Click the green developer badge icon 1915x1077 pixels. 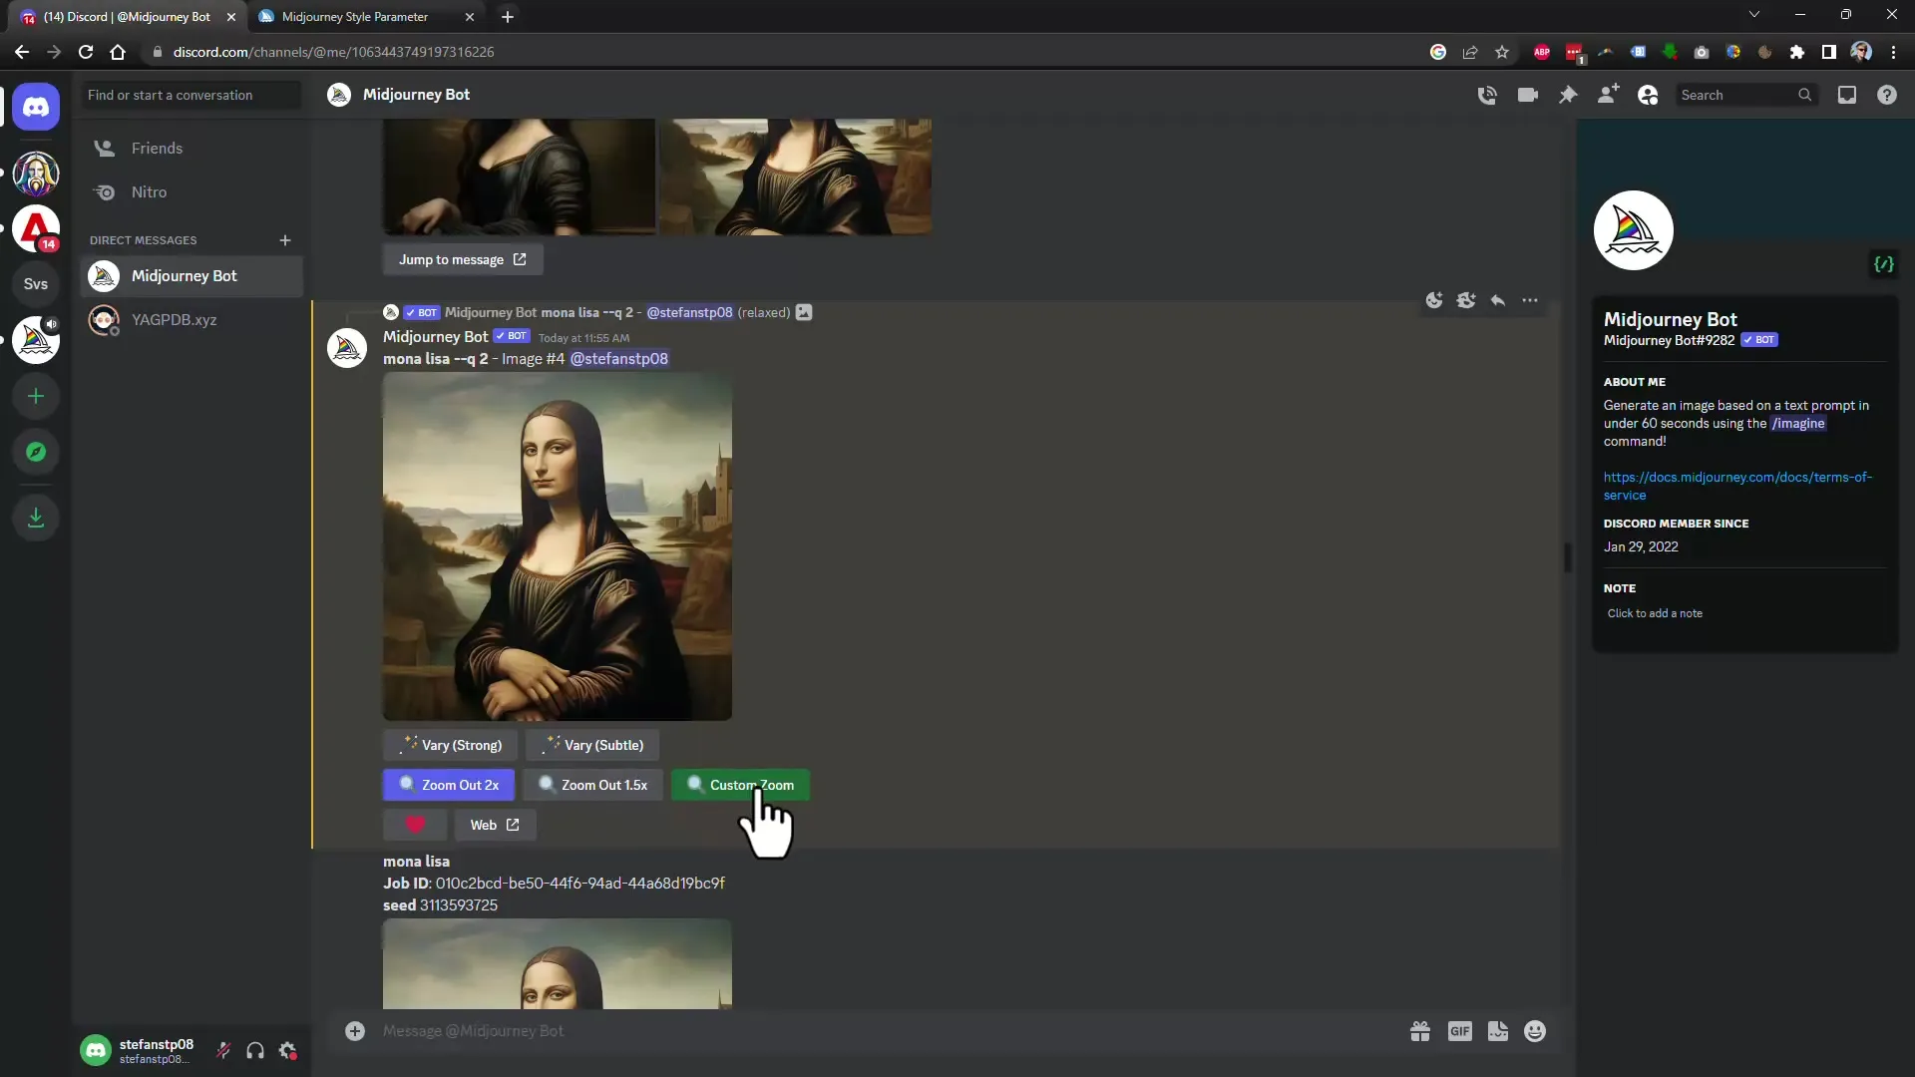[1884, 264]
